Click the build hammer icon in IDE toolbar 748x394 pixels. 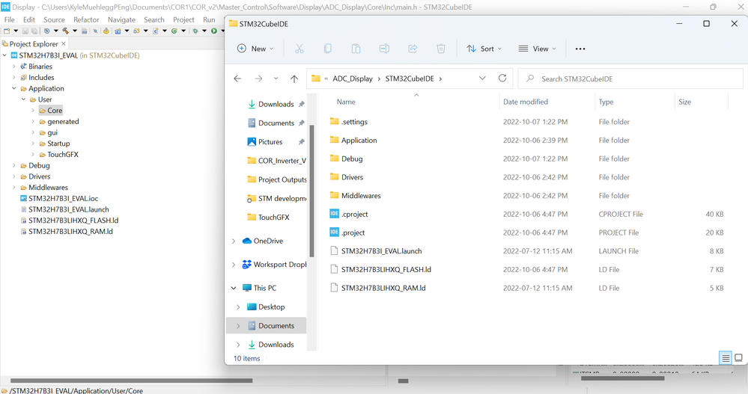pyautogui.click(x=65, y=31)
